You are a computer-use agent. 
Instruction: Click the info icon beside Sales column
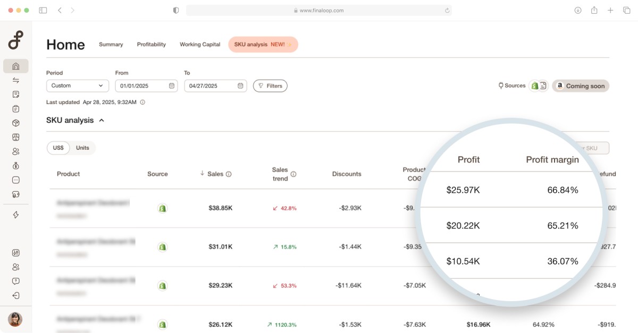[229, 174]
